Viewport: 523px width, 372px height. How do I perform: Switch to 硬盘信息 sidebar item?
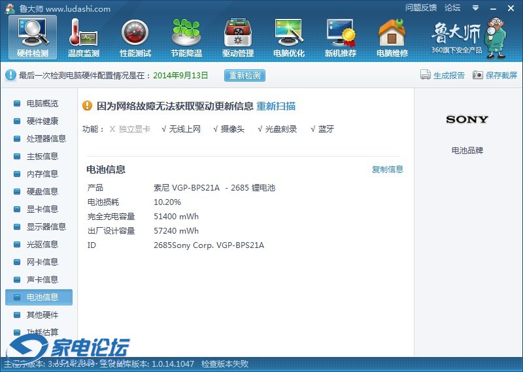[x=42, y=192]
